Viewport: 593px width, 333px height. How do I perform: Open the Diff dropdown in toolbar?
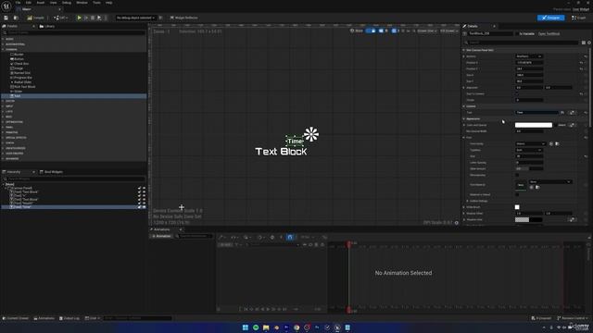pos(60,18)
